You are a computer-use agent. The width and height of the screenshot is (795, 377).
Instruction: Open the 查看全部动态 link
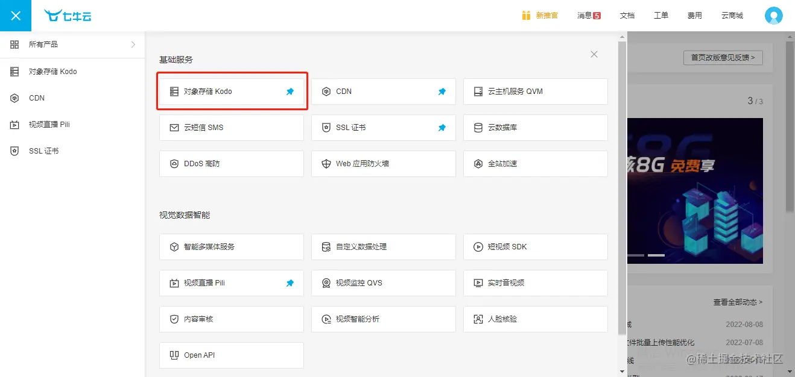[738, 302]
